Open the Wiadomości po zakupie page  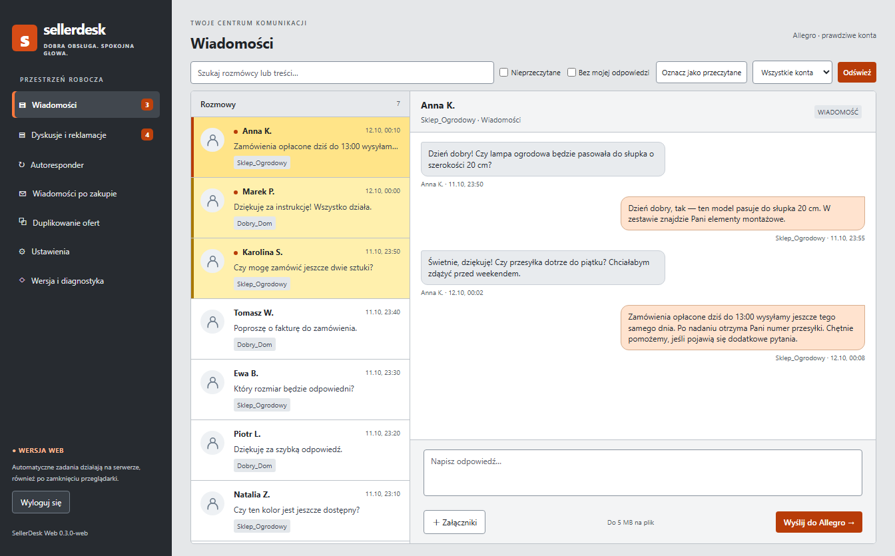tap(86, 194)
